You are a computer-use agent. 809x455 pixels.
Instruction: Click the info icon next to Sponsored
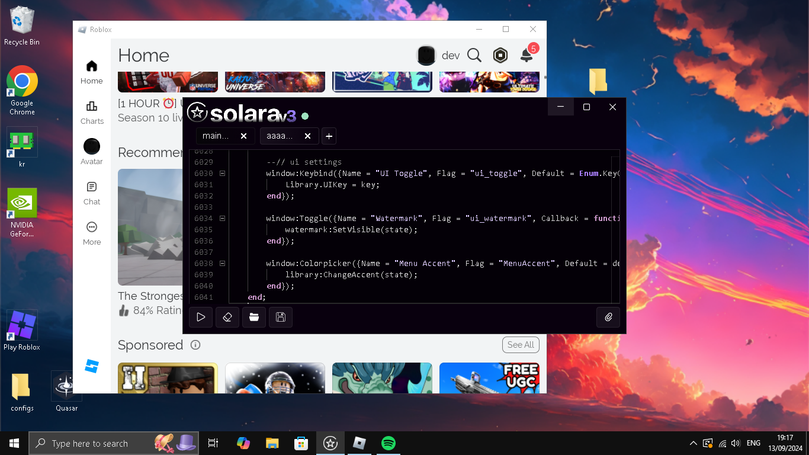(195, 345)
